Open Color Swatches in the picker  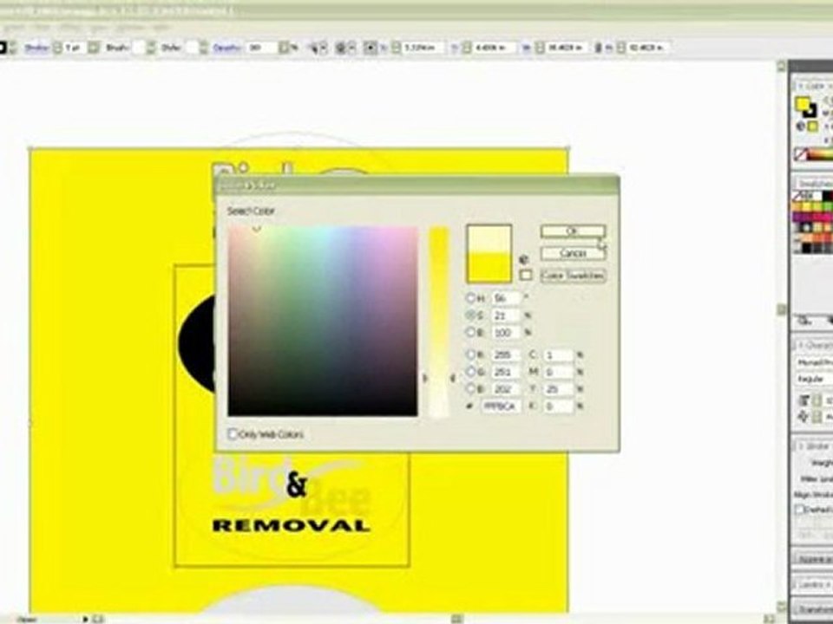pyautogui.click(x=573, y=276)
